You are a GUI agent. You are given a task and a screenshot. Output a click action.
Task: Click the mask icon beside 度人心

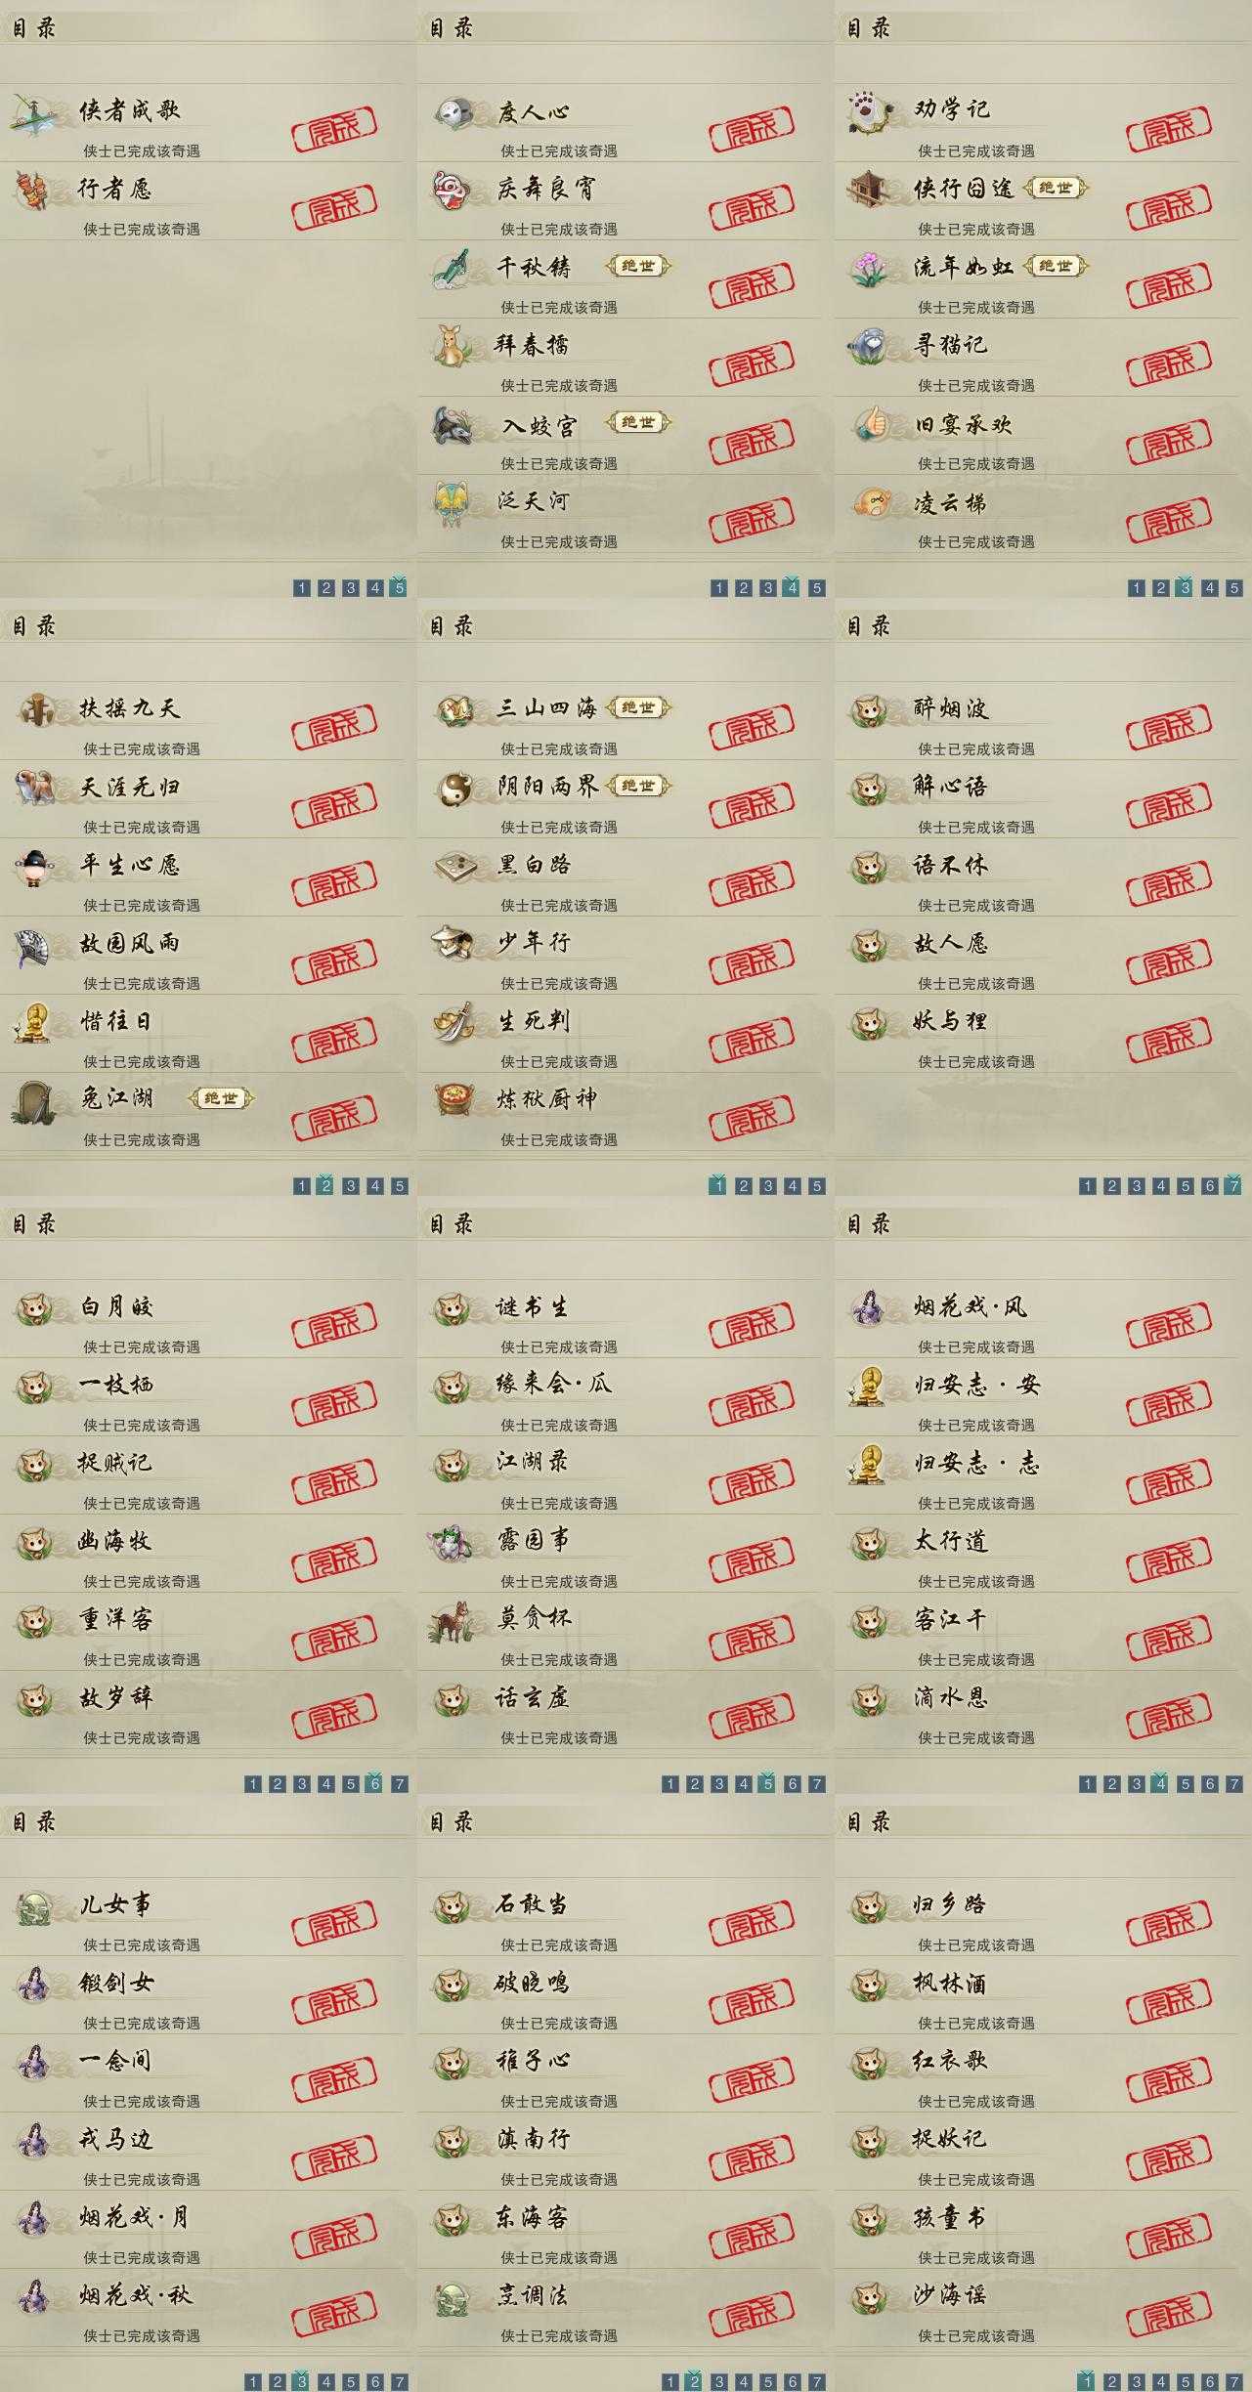click(453, 112)
